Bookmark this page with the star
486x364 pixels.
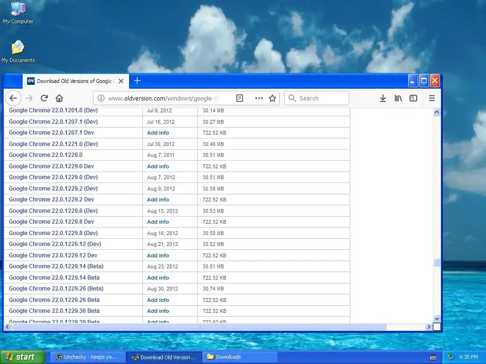(272, 99)
